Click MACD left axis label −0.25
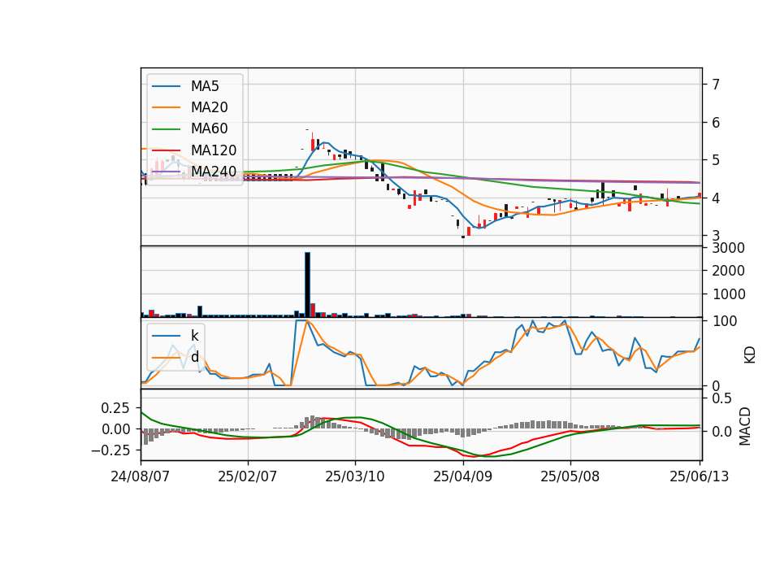The height and width of the screenshot is (561, 780). pyautogui.click(x=110, y=450)
